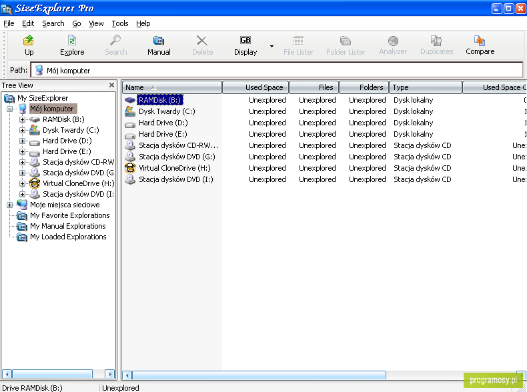Open the Edit menu
Image resolution: width=527 pixels, height=392 pixels.
[28, 23]
